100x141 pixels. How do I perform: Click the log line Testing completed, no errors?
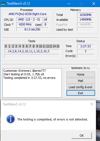[30, 78]
